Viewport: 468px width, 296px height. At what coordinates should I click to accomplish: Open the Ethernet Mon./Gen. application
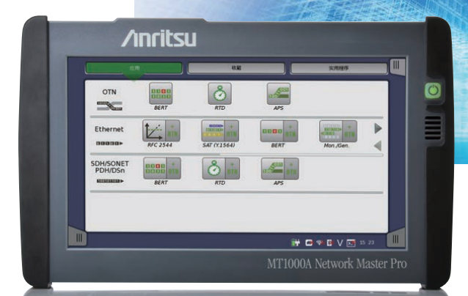[337, 132]
